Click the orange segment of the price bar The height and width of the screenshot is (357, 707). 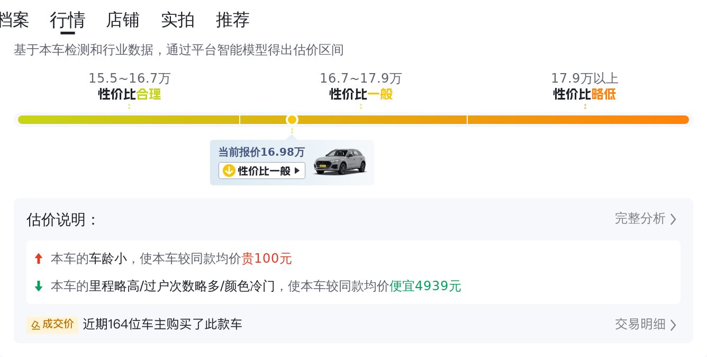(x=578, y=120)
